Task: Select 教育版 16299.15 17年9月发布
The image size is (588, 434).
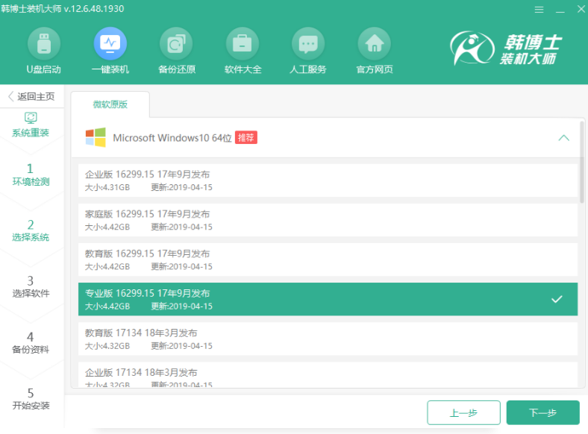Action: pos(328,260)
